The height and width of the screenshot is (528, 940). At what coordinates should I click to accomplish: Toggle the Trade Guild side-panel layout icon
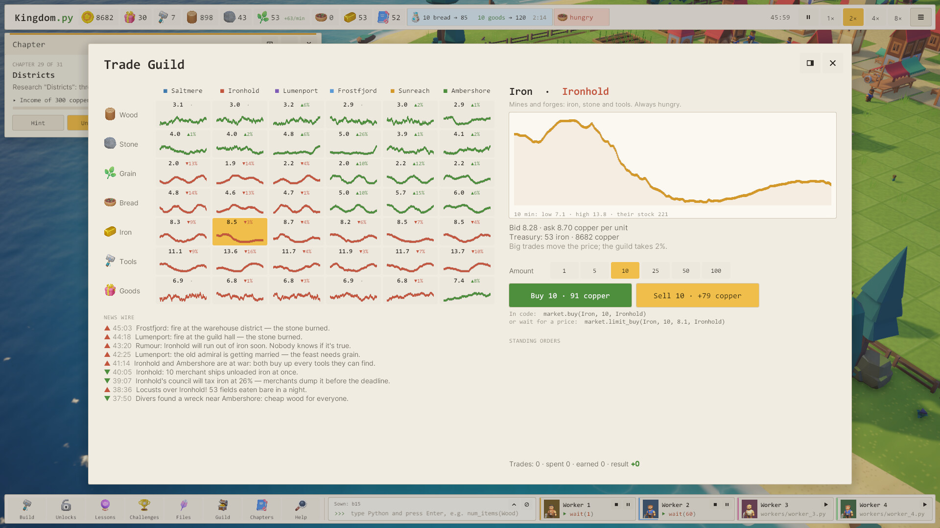pyautogui.click(x=810, y=63)
